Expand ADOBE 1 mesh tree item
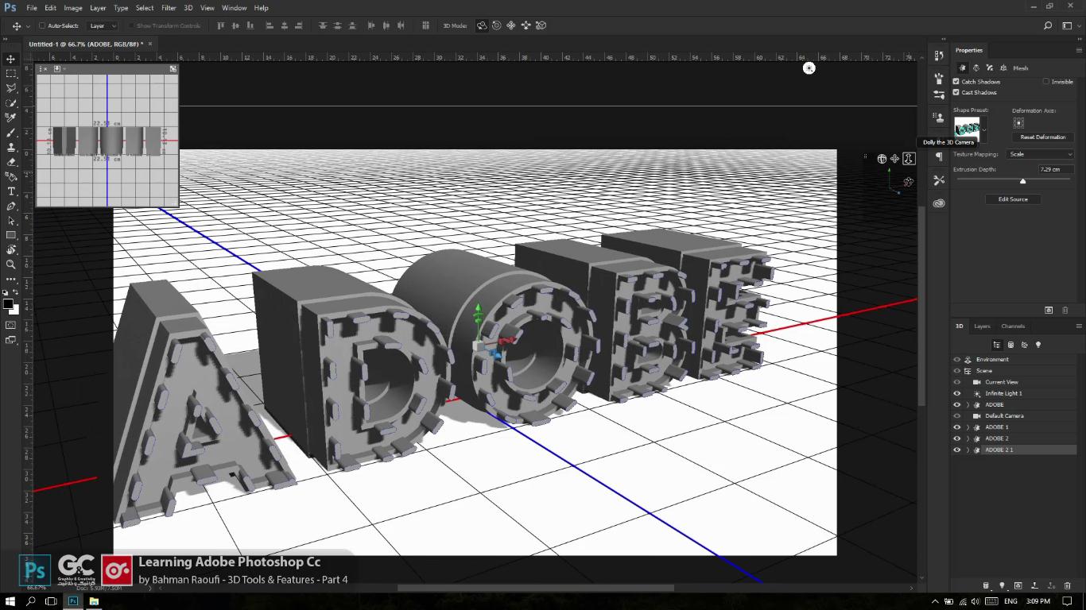Viewport: 1086px width, 610px height. [x=968, y=427]
